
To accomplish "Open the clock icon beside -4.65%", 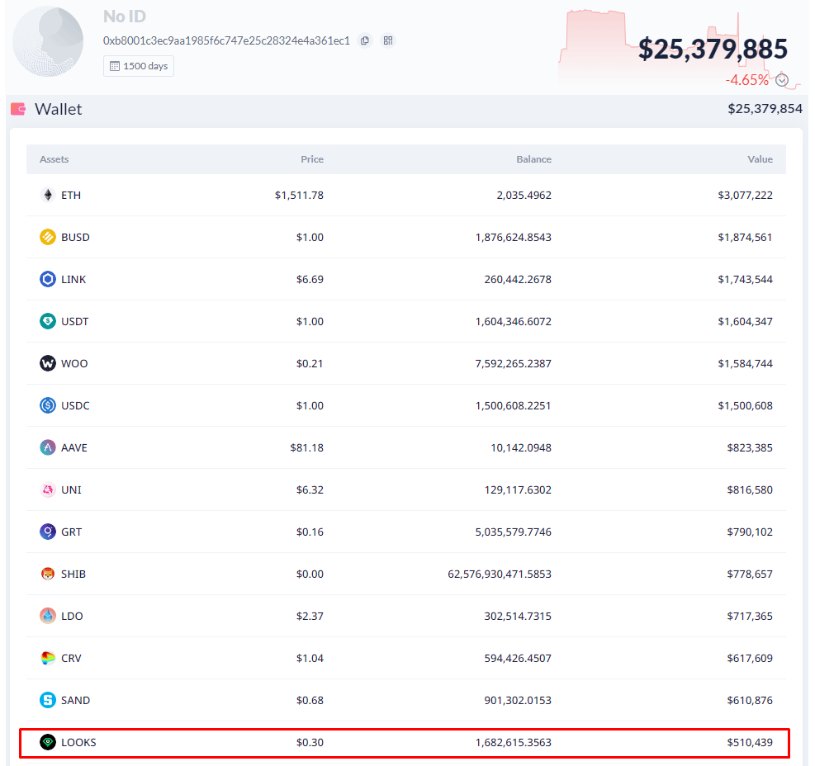I will [782, 80].
